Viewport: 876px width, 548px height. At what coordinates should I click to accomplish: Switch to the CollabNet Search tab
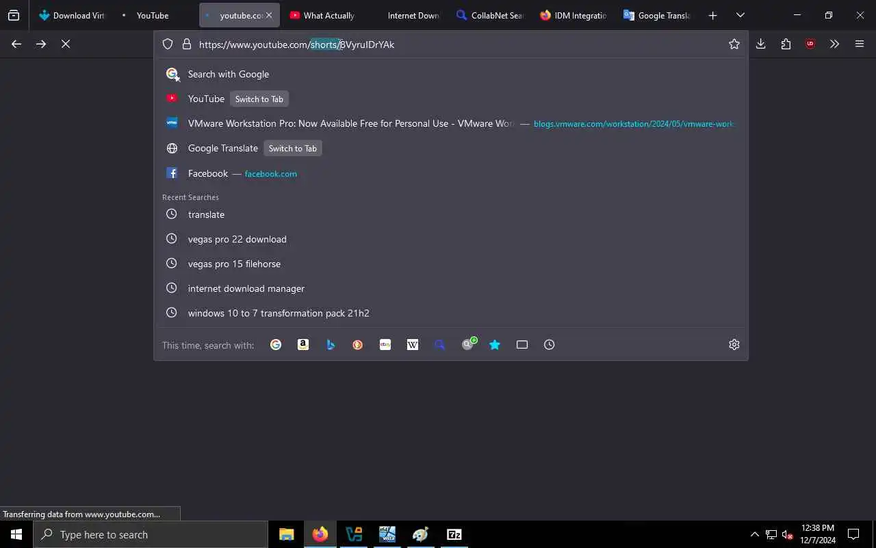click(491, 15)
